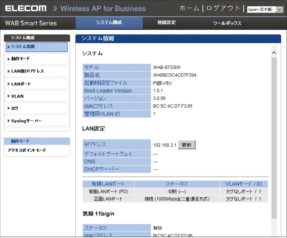Image resolution: width=287 pixels, height=238 pixels.
Task: Open the ログ sidebar item
Action: pos(37,108)
